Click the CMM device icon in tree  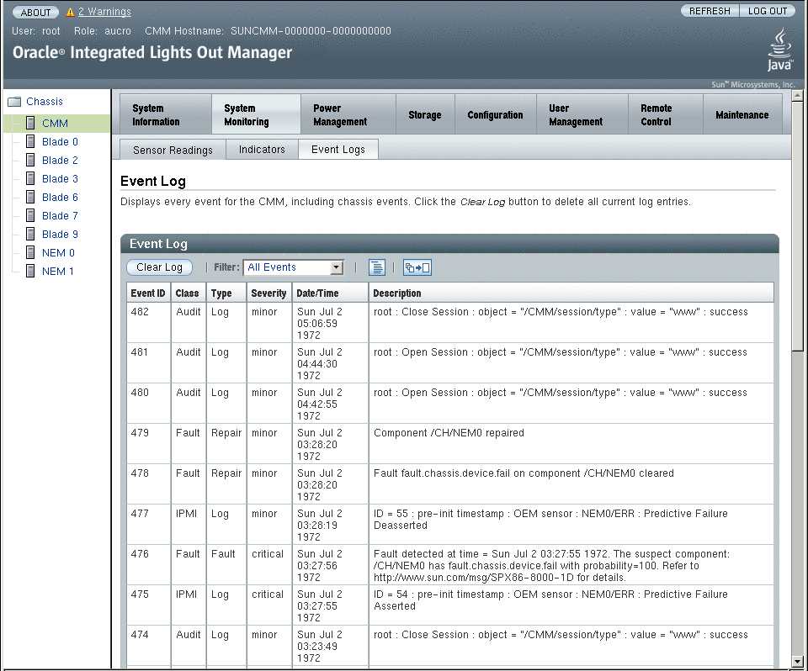coord(30,123)
